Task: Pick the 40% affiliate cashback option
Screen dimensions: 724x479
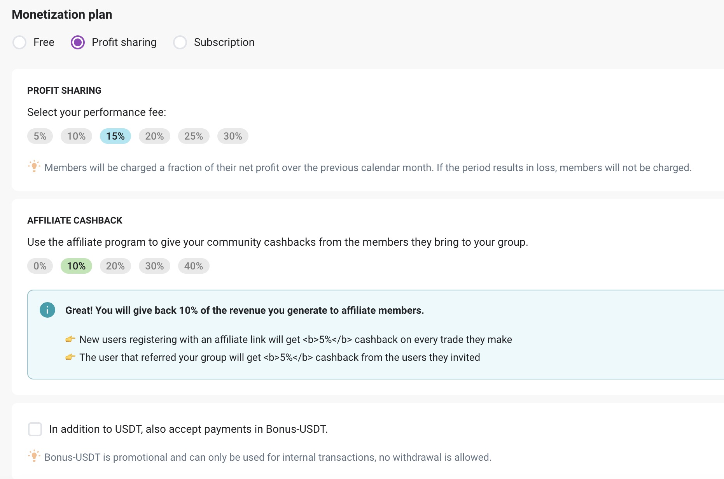Action: 194,266
